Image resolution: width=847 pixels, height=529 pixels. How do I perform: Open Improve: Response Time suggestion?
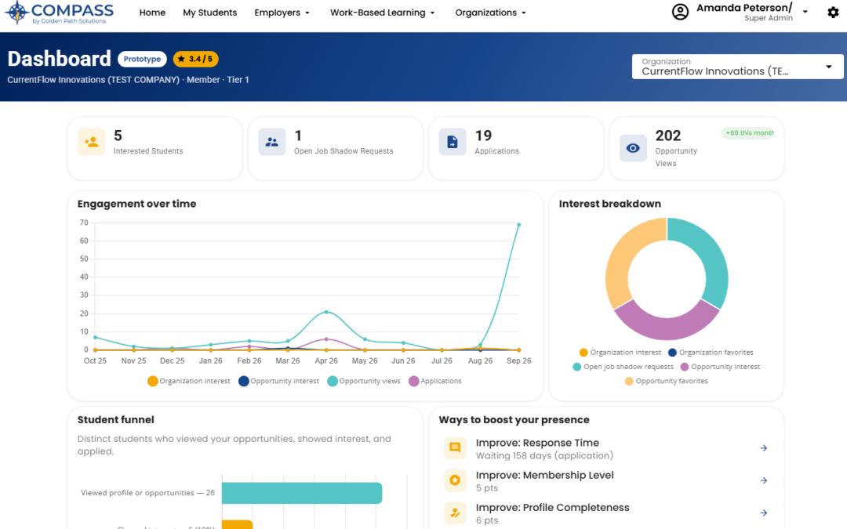pos(605,448)
